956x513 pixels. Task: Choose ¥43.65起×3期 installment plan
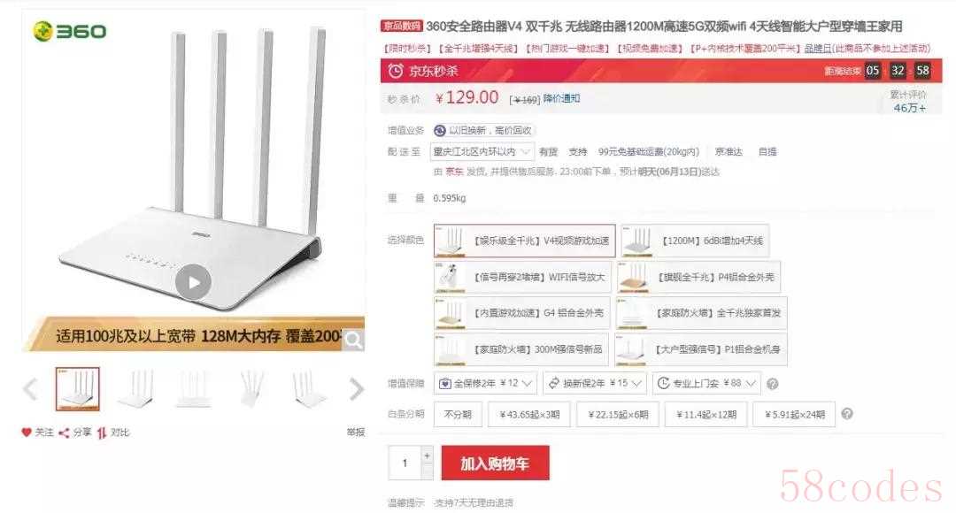point(529,414)
